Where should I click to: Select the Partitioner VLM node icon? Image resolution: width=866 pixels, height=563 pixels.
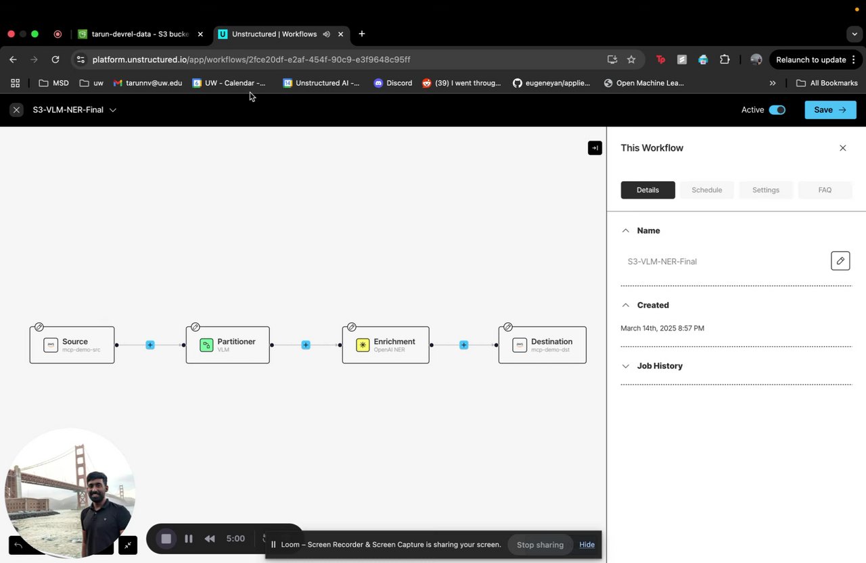pyautogui.click(x=206, y=345)
